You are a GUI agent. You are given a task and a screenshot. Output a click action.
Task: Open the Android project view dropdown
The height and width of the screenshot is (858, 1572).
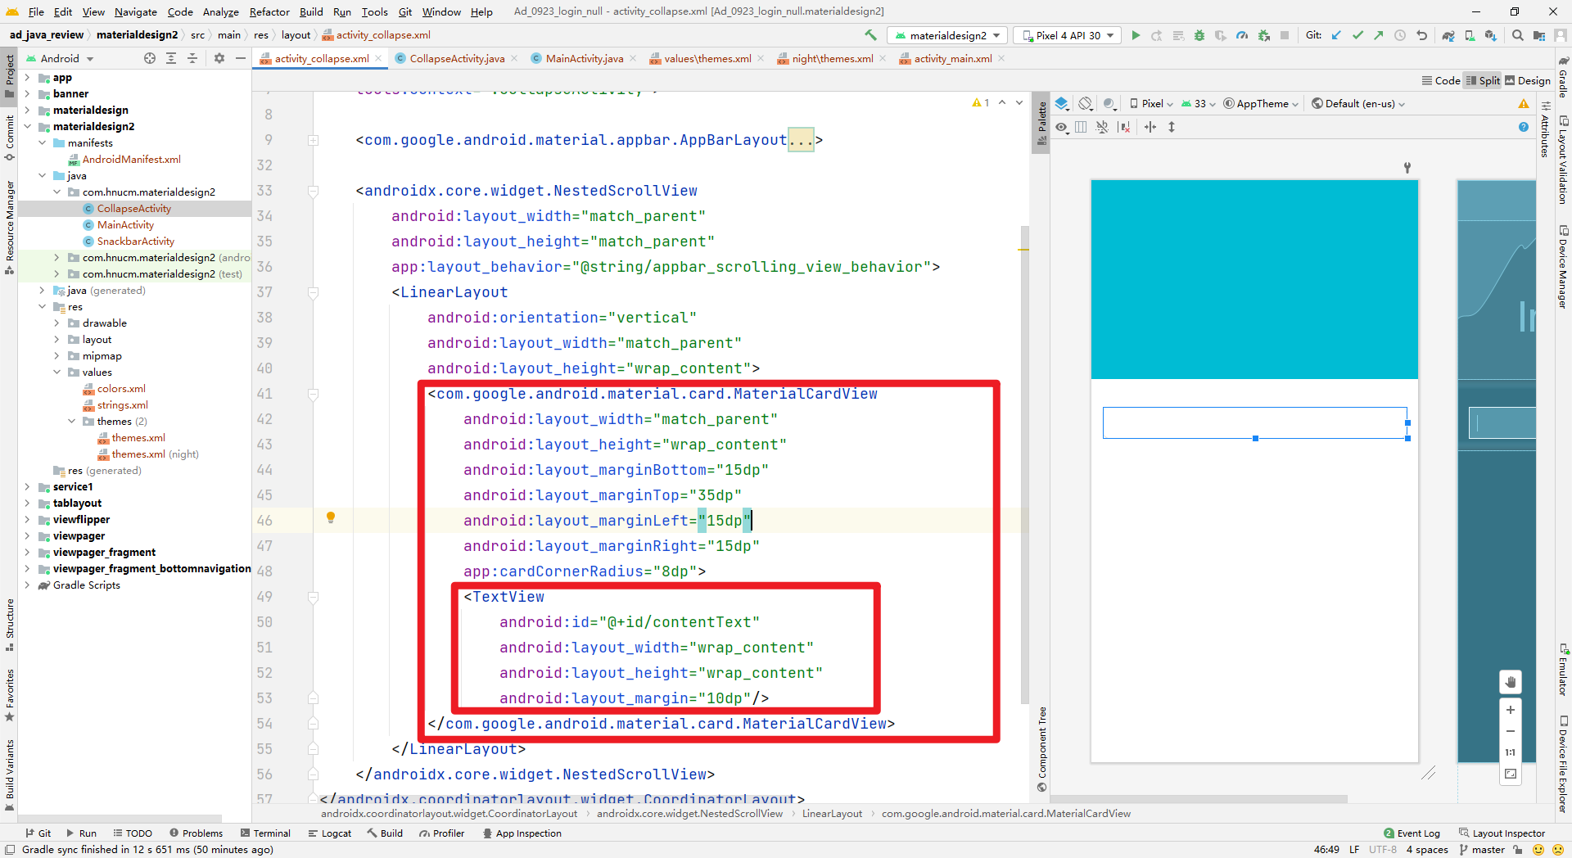pos(60,58)
